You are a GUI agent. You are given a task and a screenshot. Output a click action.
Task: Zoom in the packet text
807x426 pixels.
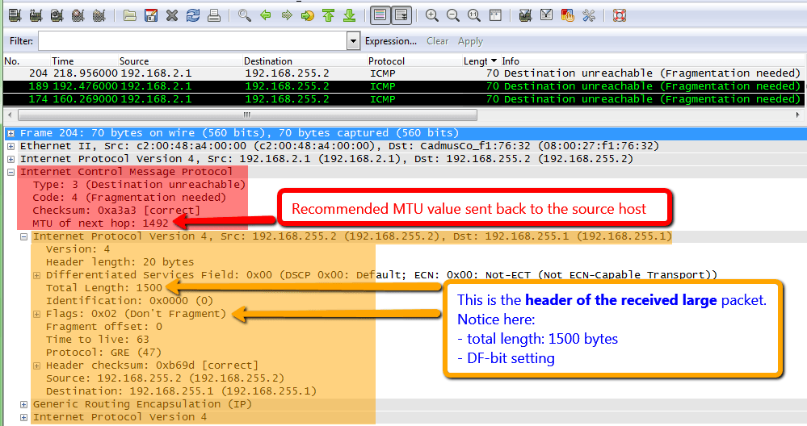[432, 15]
